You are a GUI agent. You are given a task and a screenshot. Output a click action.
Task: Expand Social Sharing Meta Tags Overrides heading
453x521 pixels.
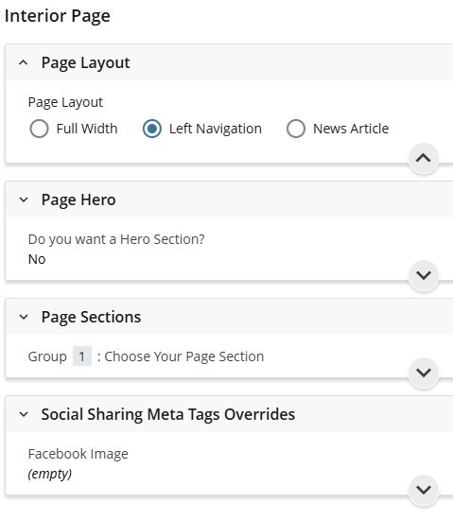coord(168,415)
